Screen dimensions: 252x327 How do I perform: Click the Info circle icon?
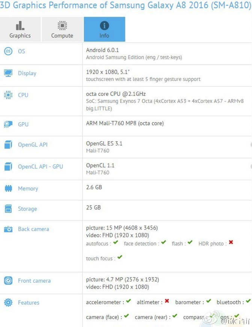[104, 26]
